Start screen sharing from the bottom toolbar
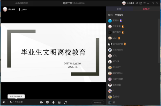 [x=47, y=102]
